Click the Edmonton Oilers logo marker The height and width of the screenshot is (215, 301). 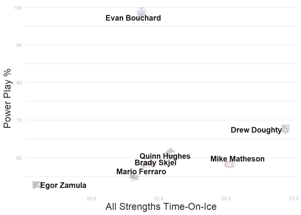coord(141,12)
